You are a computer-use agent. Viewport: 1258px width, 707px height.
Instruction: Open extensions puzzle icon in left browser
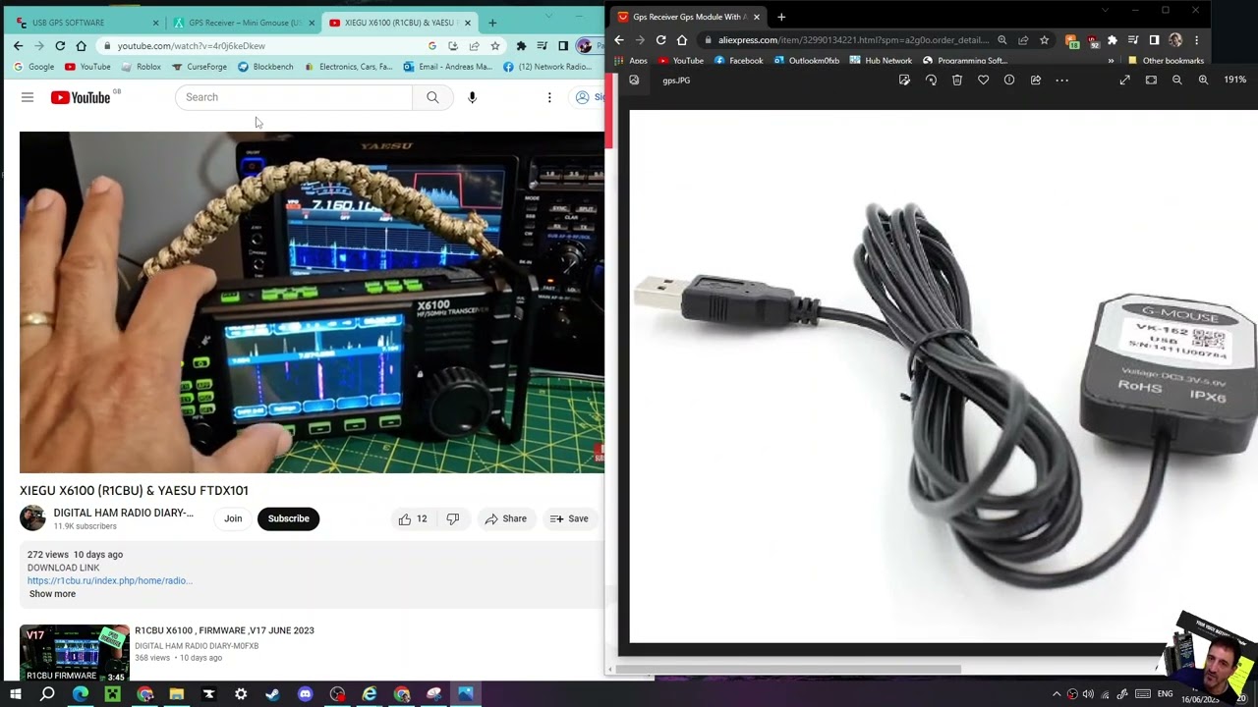point(521,45)
